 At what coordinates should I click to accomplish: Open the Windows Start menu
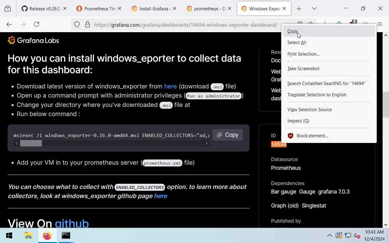tap(9, 235)
